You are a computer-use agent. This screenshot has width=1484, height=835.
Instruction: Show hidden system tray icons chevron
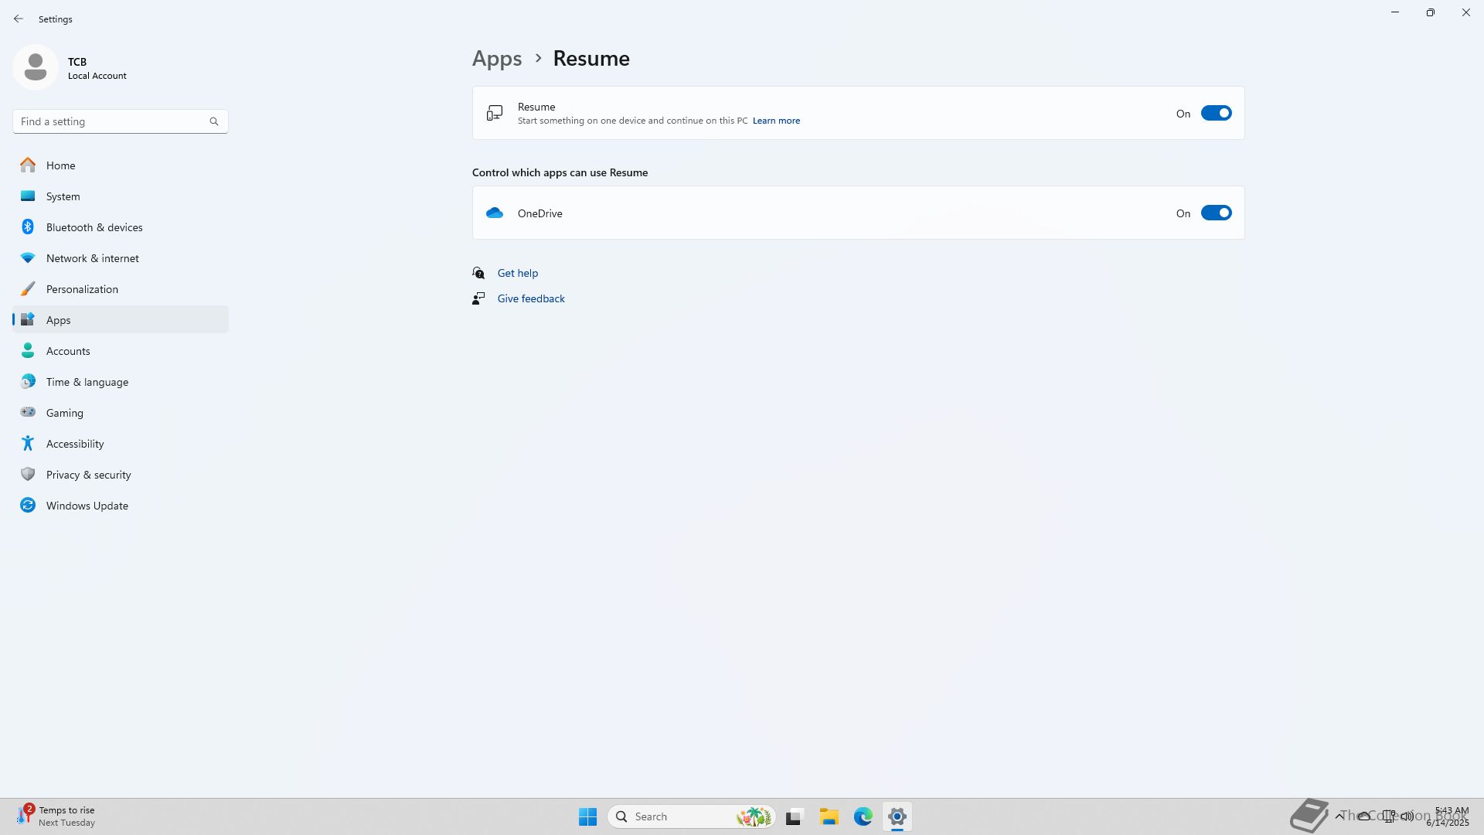pos(1339,816)
